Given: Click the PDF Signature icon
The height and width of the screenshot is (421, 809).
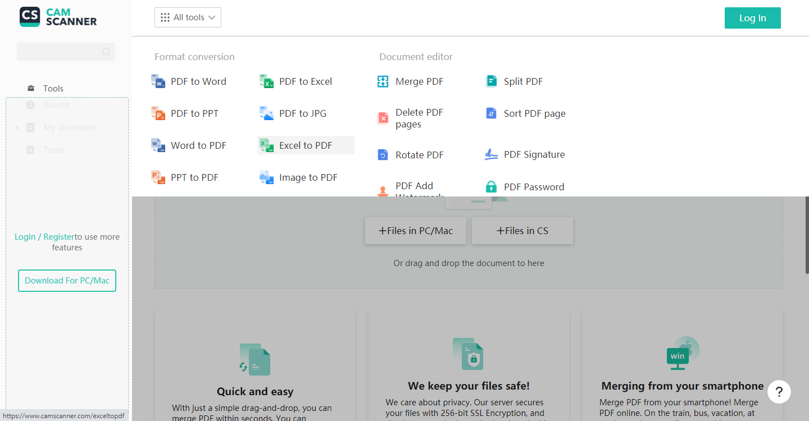Looking at the screenshot, I should 491,154.
